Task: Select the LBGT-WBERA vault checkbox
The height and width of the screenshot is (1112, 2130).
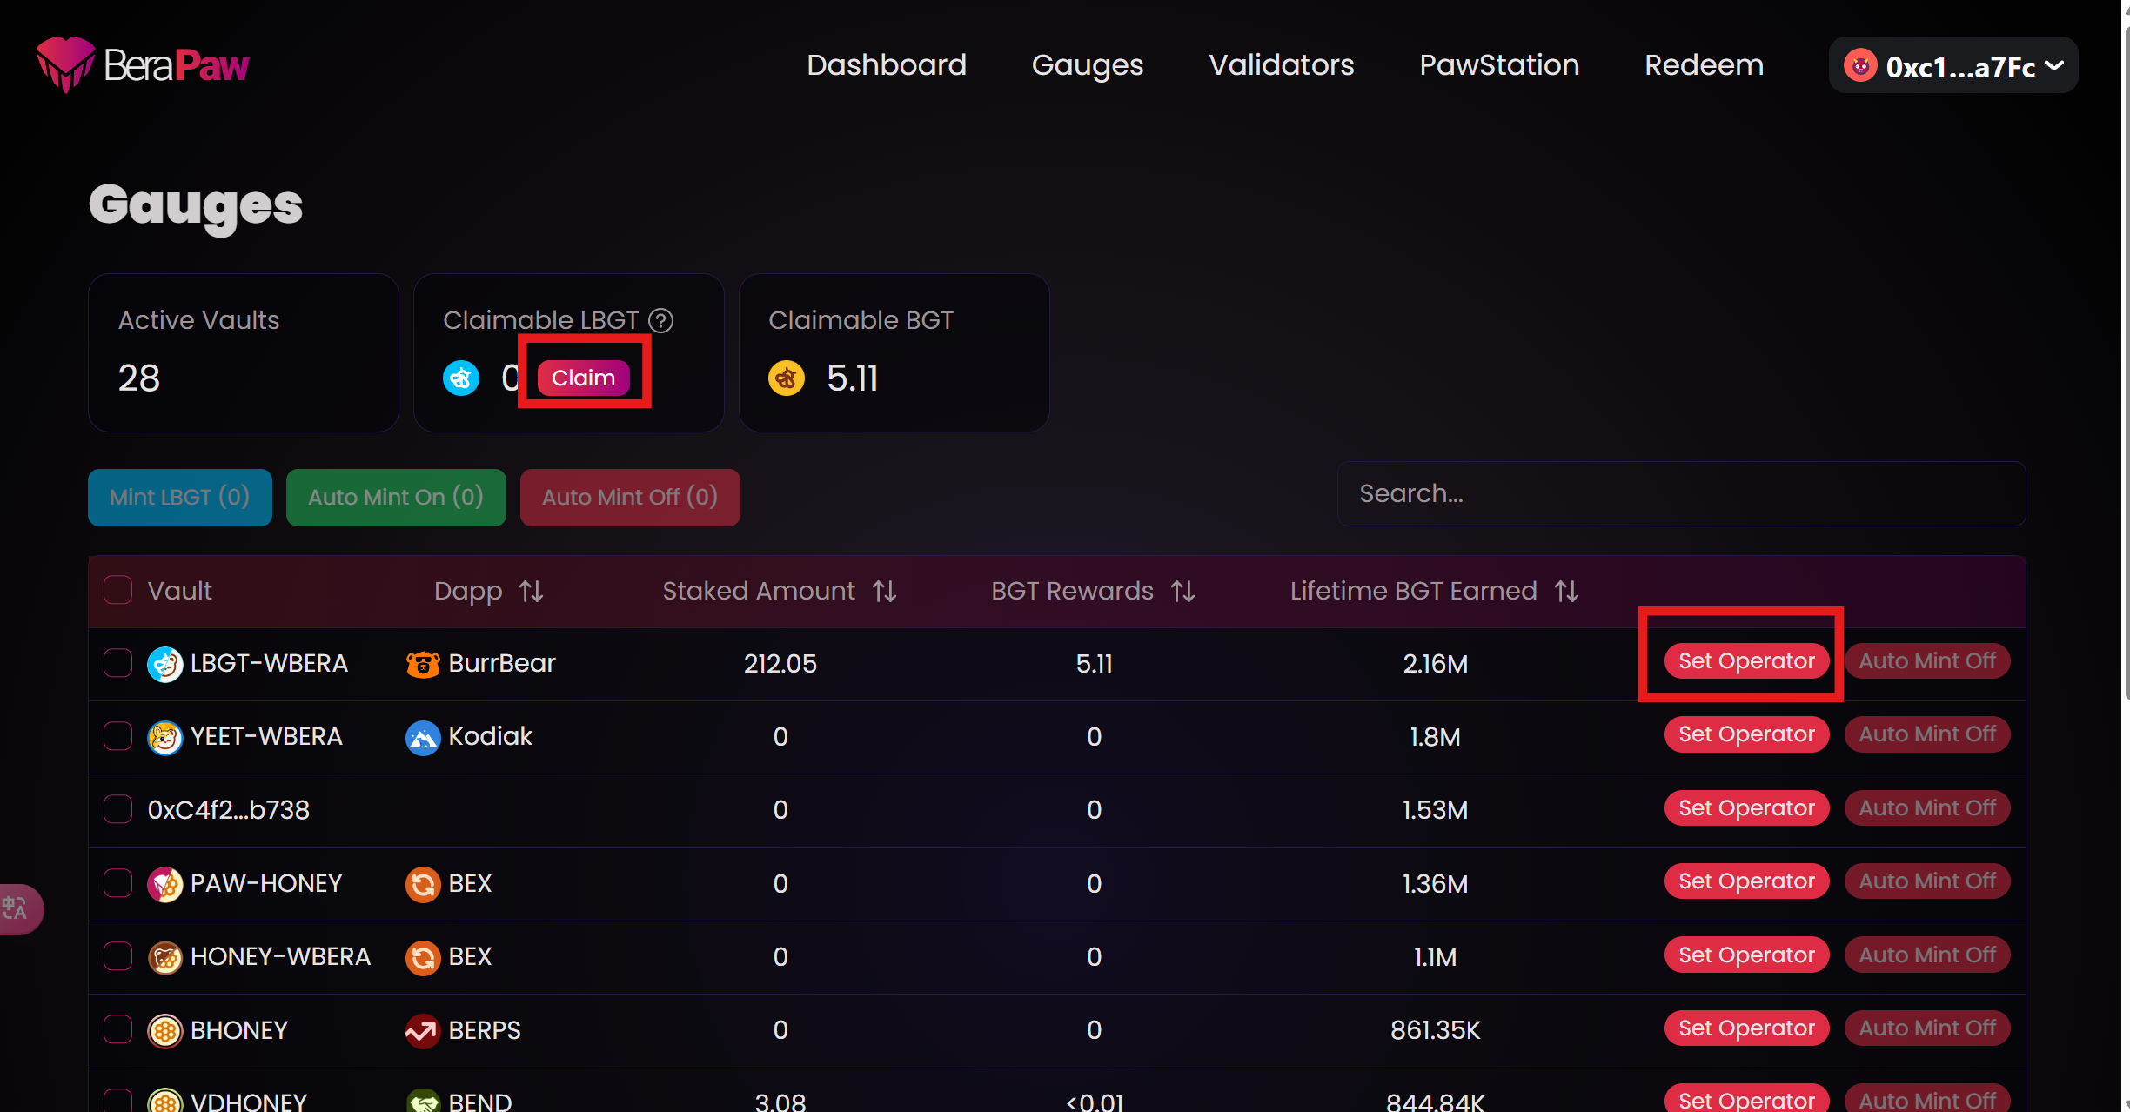Action: tap(118, 663)
